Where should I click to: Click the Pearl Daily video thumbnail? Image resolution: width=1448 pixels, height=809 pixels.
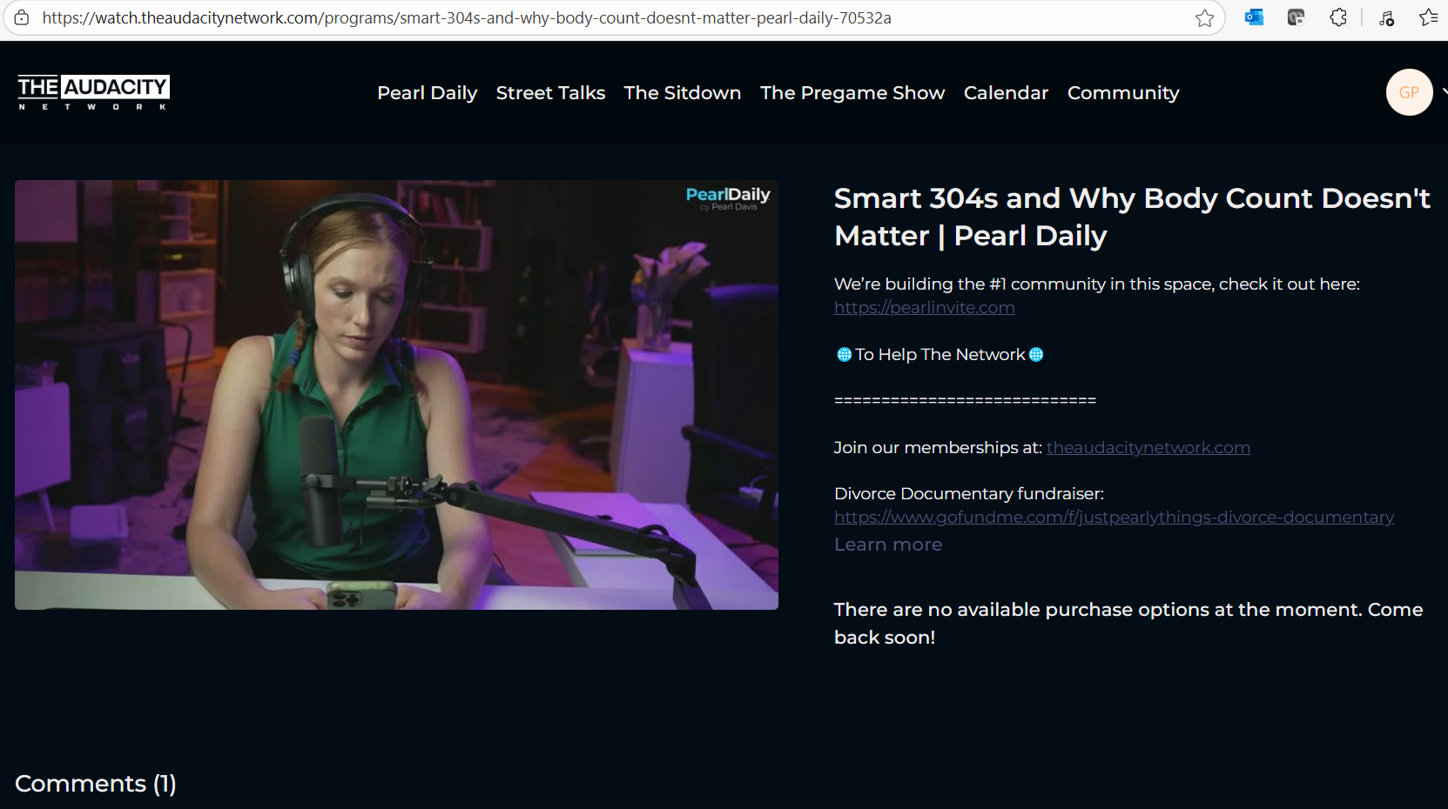click(396, 395)
